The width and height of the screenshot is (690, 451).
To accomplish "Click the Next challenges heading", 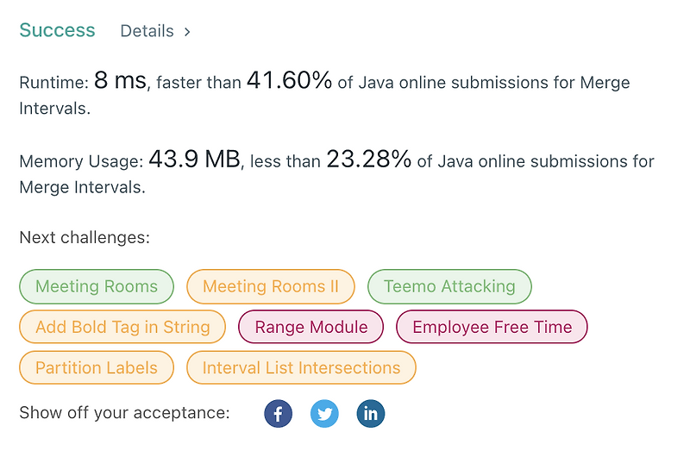I will tap(85, 237).
